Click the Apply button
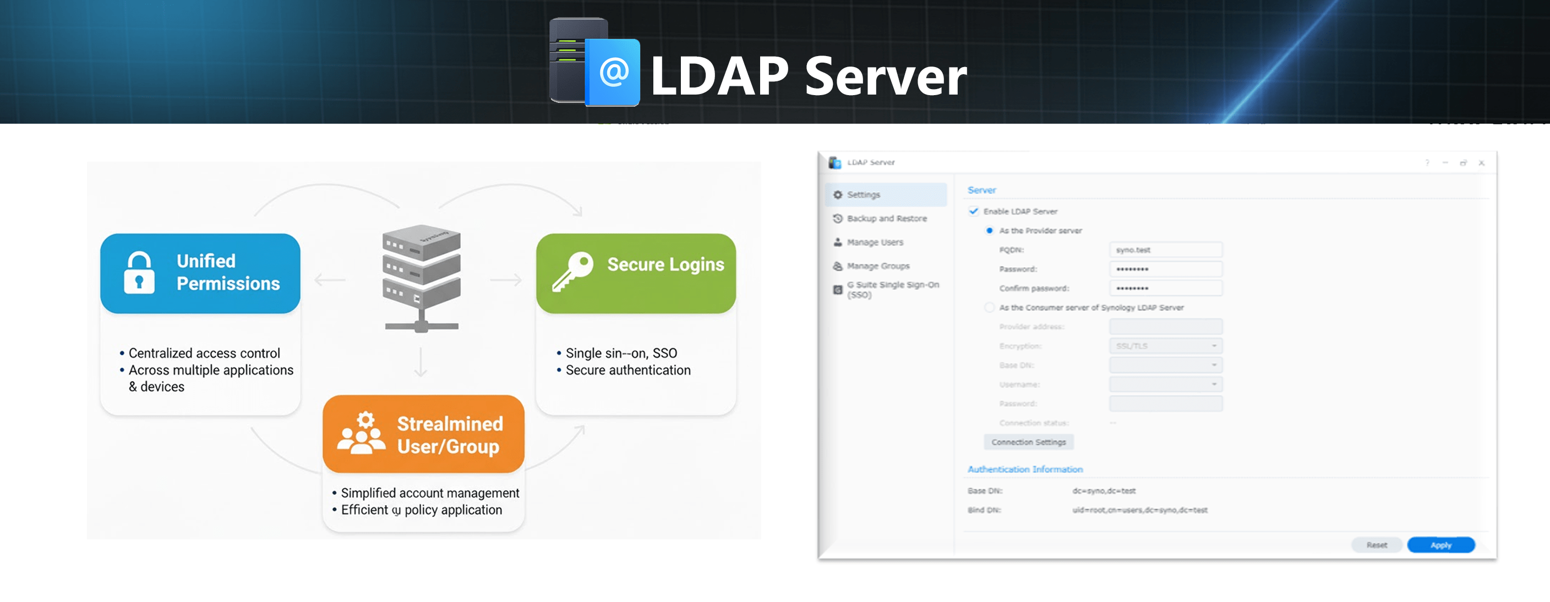 click(x=1441, y=545)
